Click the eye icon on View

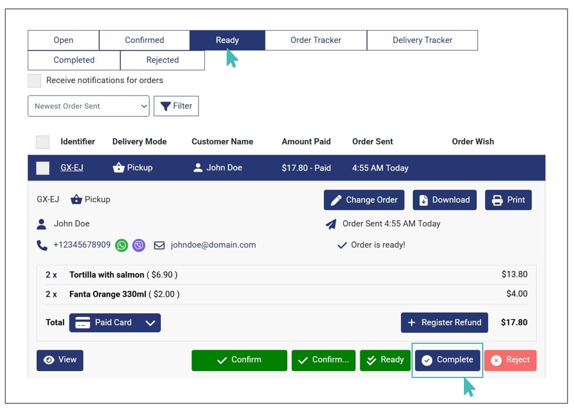click(49, 360)
